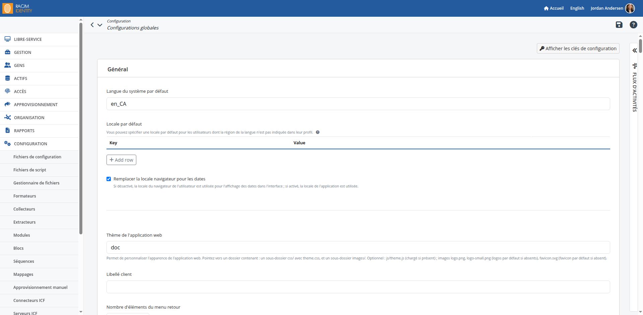Click the RAC/M Identity logo
The height and width of the screenshot is (315, 643).
(17, 8)
